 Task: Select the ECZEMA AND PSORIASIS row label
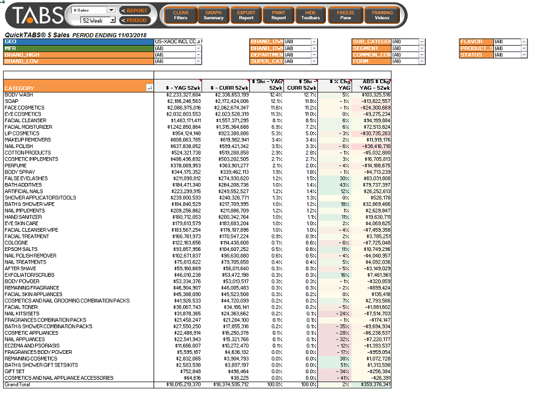(32, 346)
